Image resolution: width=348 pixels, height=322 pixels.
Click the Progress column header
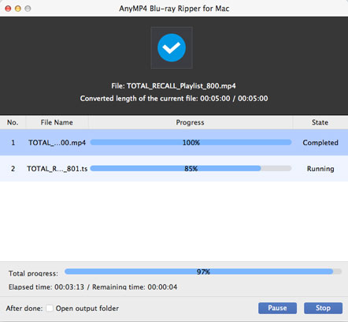pyautogui.click(x=191, y=122)
